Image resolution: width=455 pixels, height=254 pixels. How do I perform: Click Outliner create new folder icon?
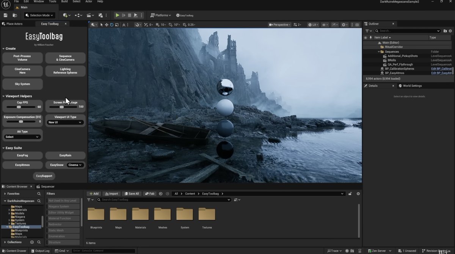coord(445,31)
